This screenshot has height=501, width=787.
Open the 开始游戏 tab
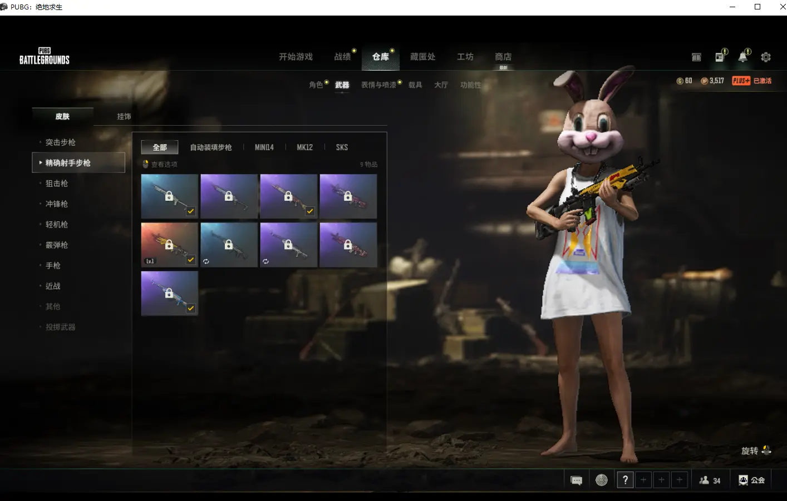(296, 57)
